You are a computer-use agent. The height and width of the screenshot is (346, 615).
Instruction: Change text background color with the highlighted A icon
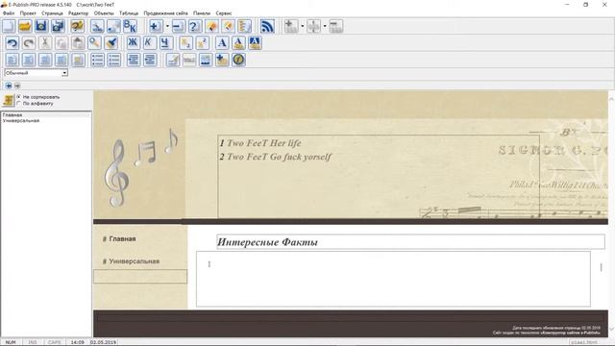255,42
